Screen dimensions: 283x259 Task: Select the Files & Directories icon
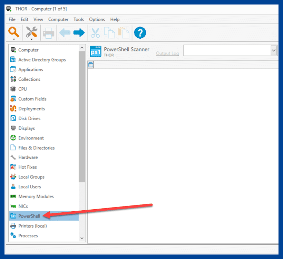pos(13,147)
